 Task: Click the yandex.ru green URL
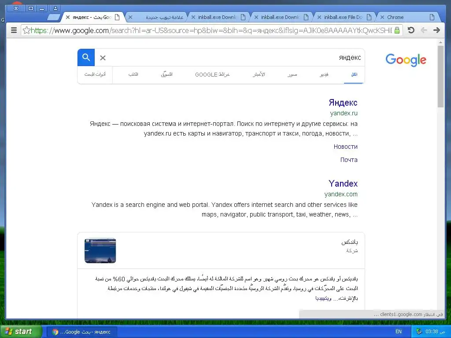[344, 113]
